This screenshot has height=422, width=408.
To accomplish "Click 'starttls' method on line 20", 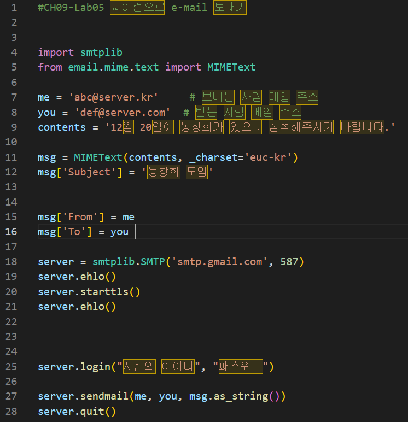I will coord(104,292).
